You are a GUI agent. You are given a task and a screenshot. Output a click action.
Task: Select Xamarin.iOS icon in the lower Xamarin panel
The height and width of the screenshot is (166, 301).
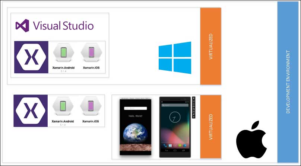pos(91,106)
